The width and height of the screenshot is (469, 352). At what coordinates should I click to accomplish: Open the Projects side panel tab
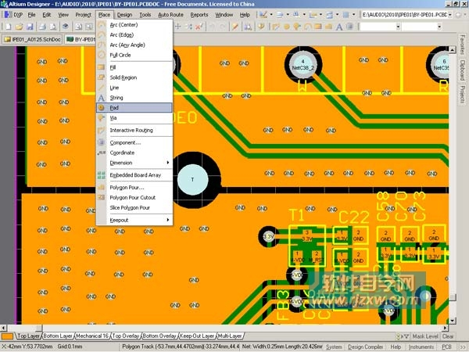[463, 95]
